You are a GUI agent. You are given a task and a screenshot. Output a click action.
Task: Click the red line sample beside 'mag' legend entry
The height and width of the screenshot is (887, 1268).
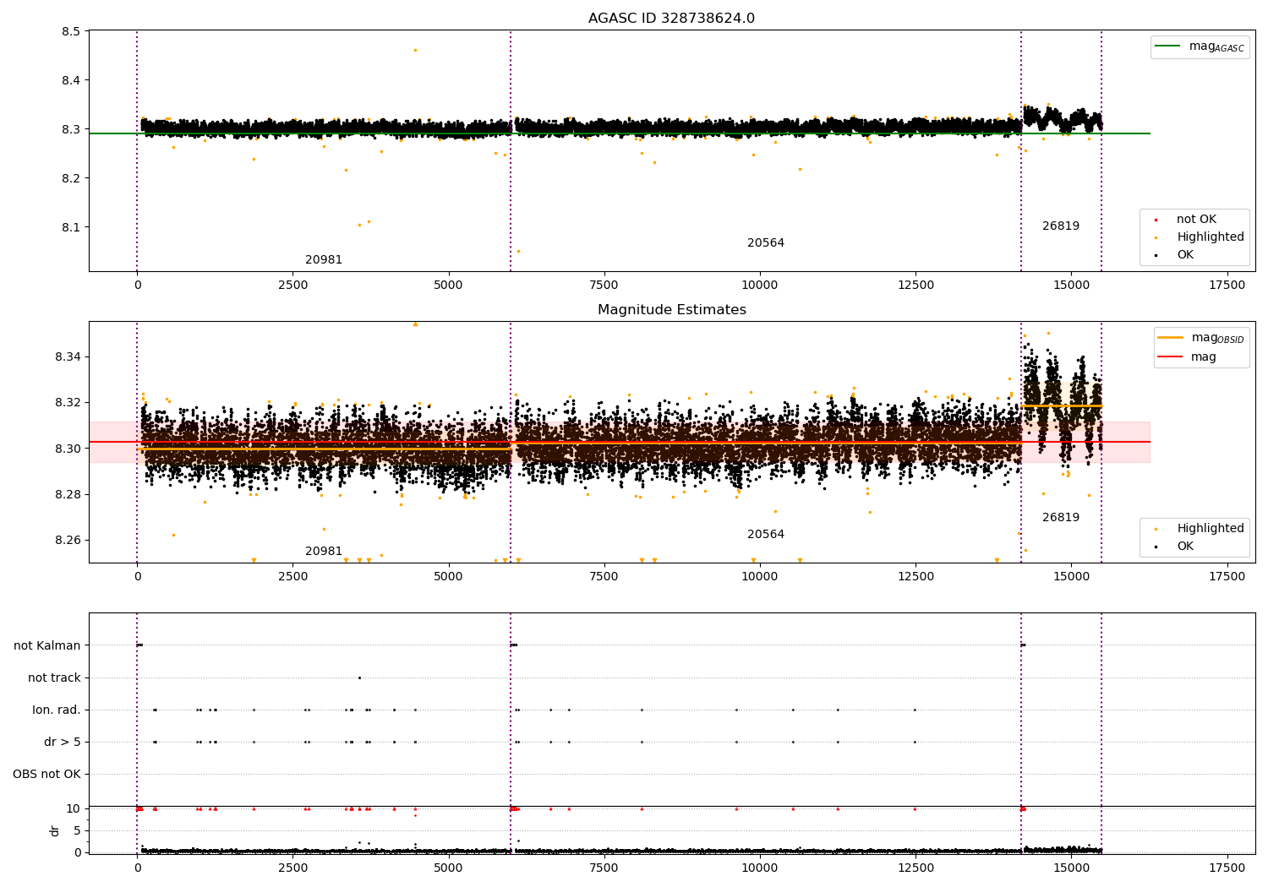[1171, 356]
